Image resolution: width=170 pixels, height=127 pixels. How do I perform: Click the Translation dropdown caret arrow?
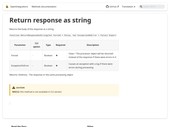(134, 7)
